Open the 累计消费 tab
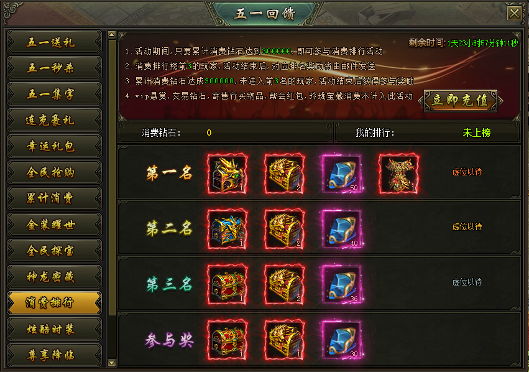 tap(54, 198)
